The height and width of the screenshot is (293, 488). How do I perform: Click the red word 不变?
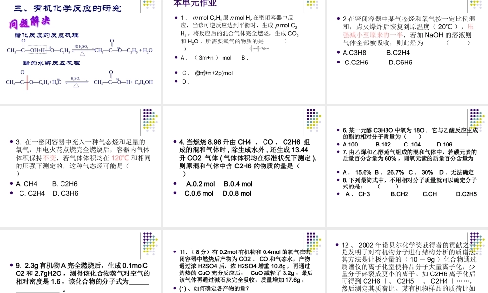coord(49,158)
